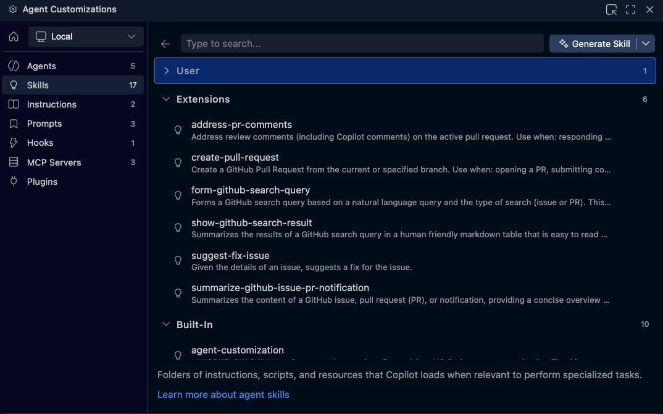Screen dimensions: 663x414
Task: Select the Plugins plug icon in sidebar
Action: tap(14, 181)
